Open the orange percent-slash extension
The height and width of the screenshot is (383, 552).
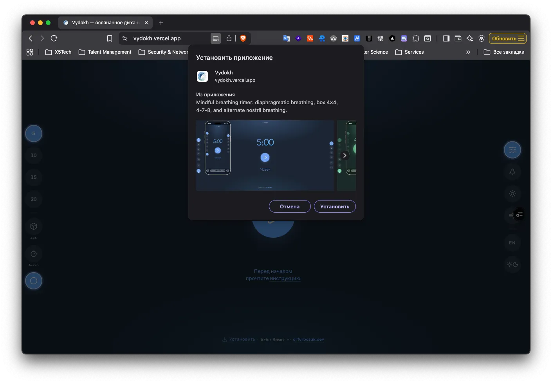pos(310,38)
